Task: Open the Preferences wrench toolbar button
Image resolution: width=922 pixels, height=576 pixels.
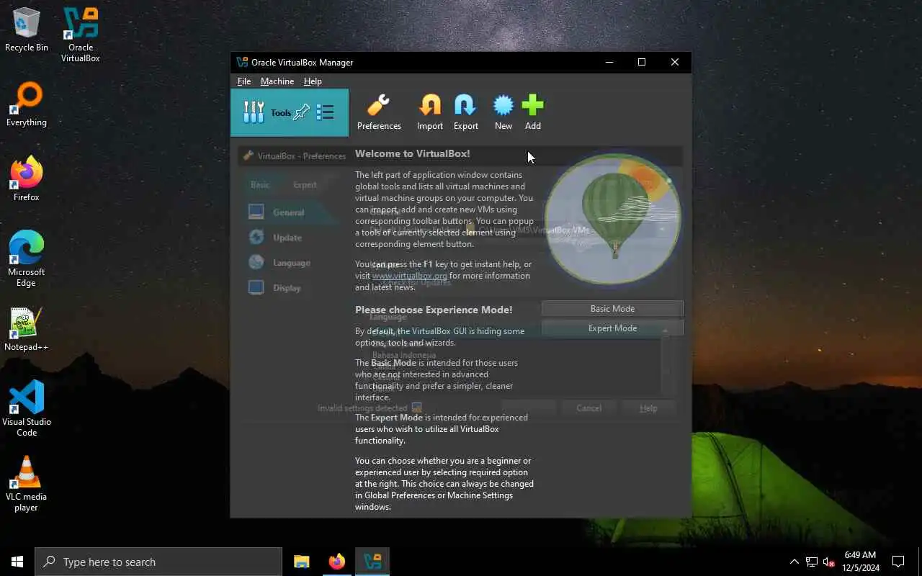Action: coord(379,112)
